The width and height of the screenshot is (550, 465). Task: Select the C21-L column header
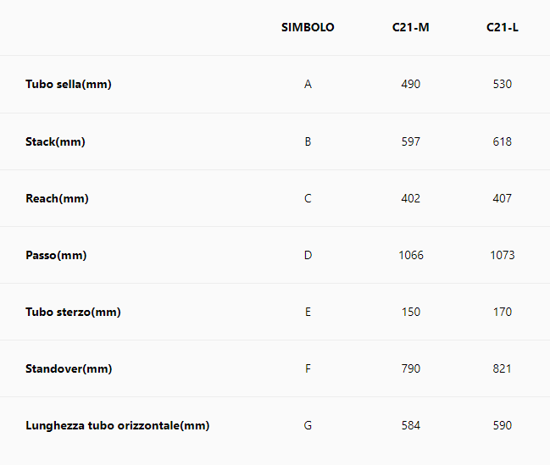(x=502, y=27)
